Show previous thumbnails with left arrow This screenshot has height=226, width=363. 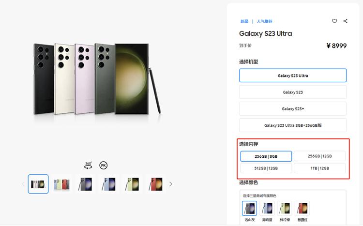tap(22, 184)
